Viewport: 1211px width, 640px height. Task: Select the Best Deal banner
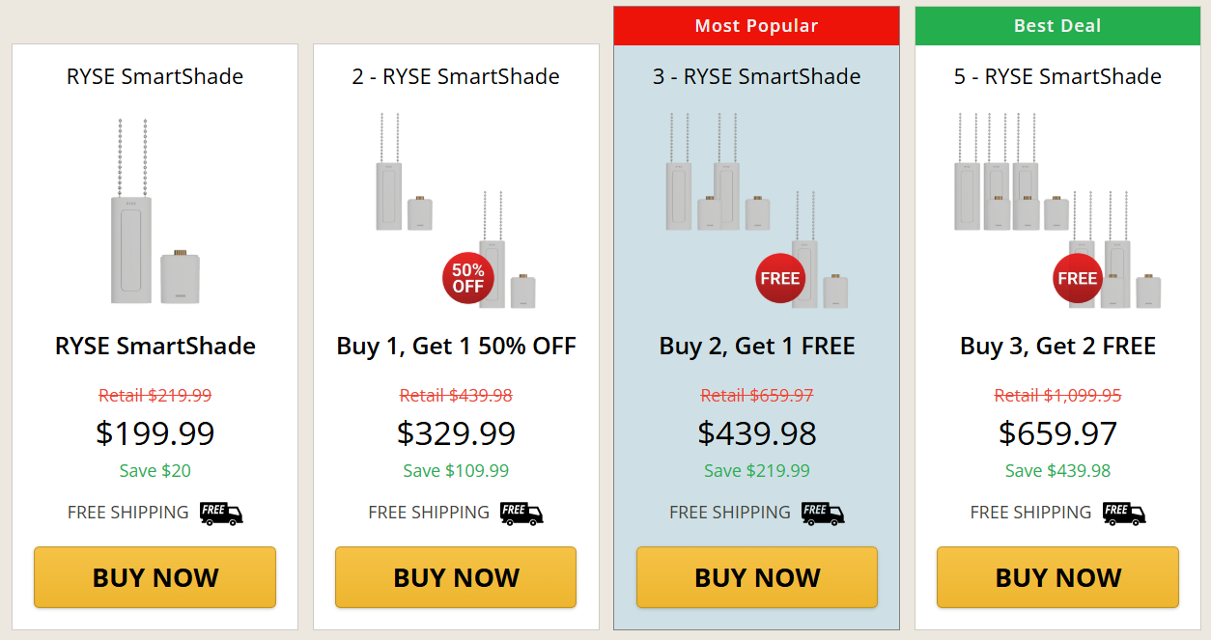[1057, 26]
